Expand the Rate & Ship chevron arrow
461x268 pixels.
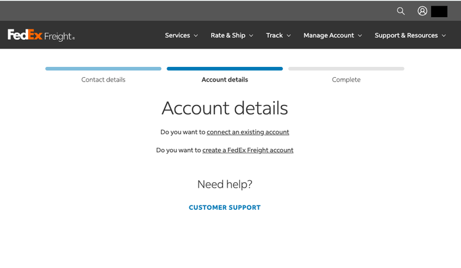click(x=251, y=36)
